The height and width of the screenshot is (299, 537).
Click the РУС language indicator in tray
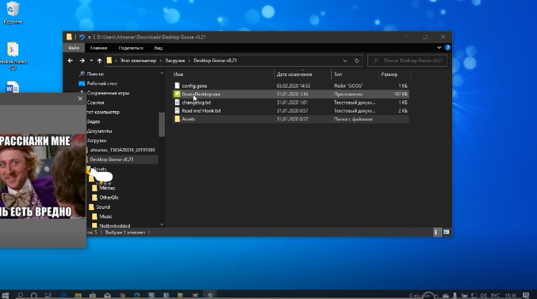coord(495,295)
